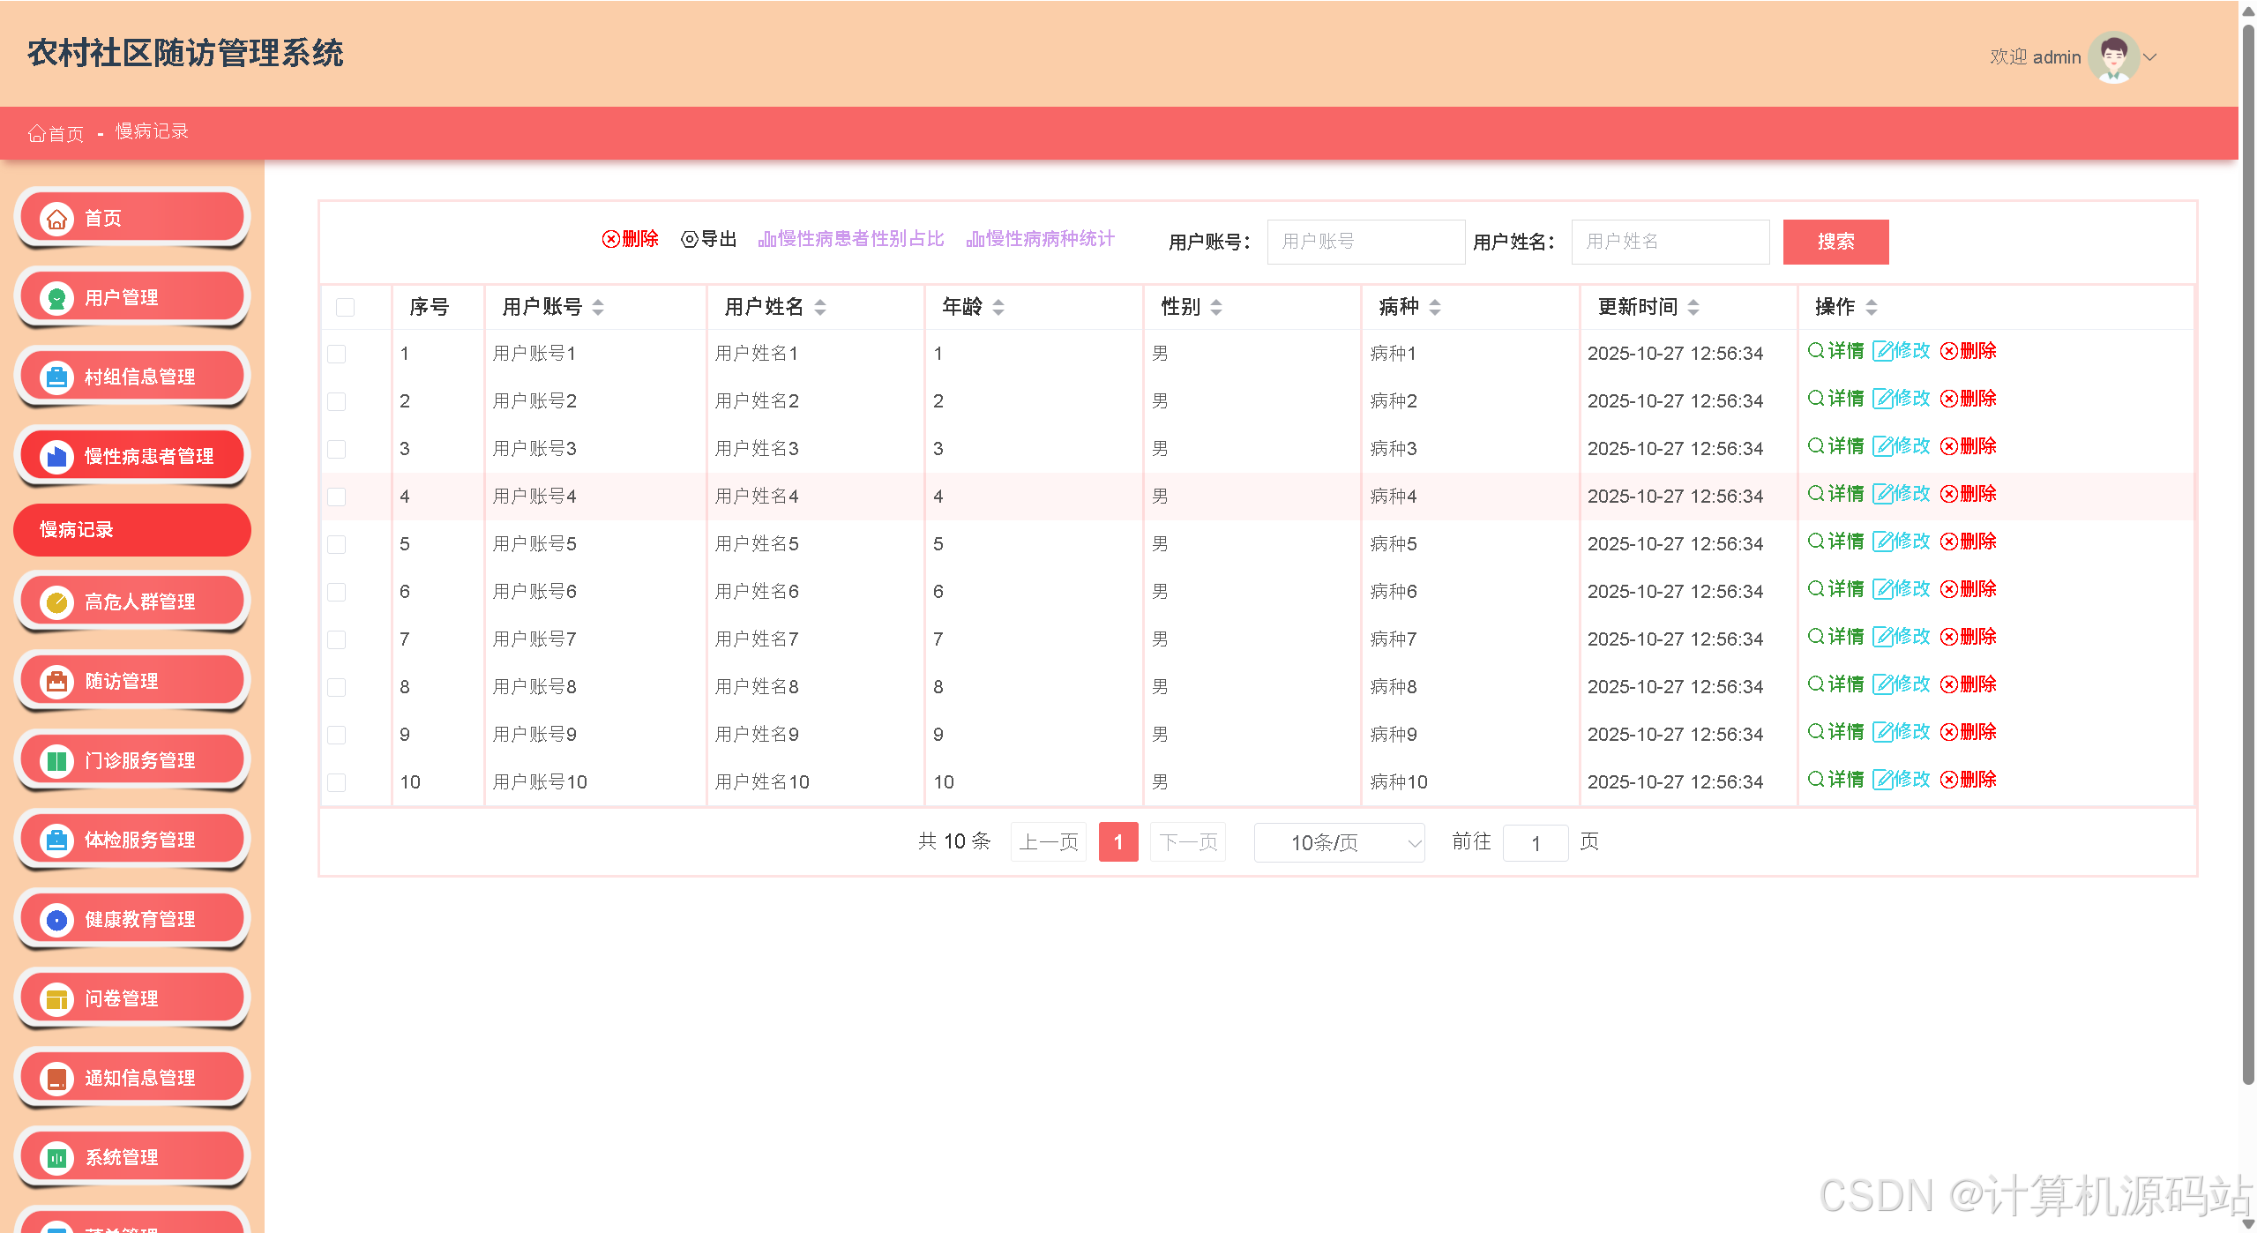Click the 村组信息管理 sidebar icon

[x=56, y=377]
